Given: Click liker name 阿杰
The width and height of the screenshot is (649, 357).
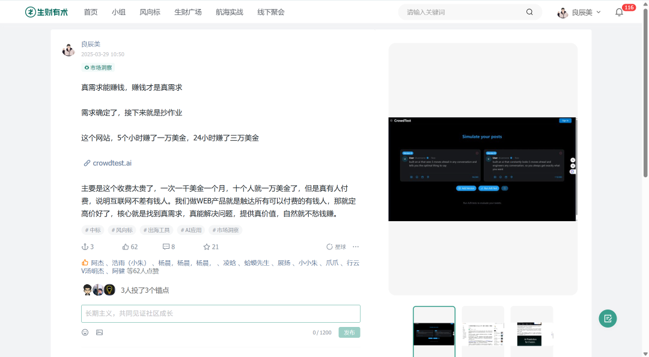Looking at the screenshot, I should pyautogui.click(x=97, y=263).
